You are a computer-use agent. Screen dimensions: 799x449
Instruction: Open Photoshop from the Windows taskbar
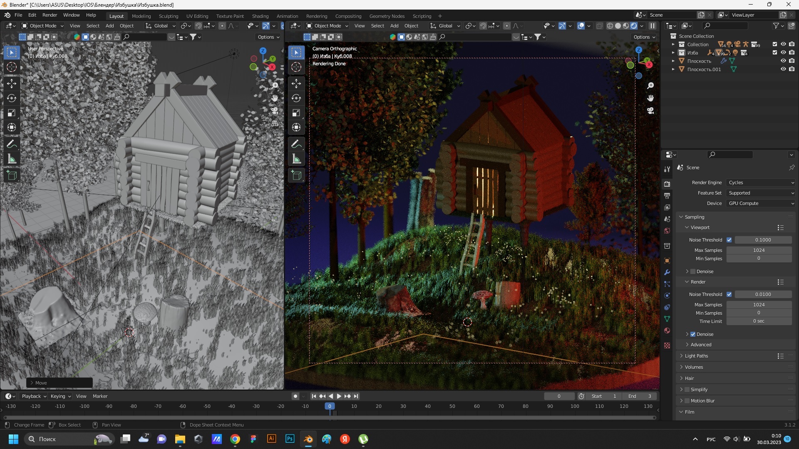point(290,439)
